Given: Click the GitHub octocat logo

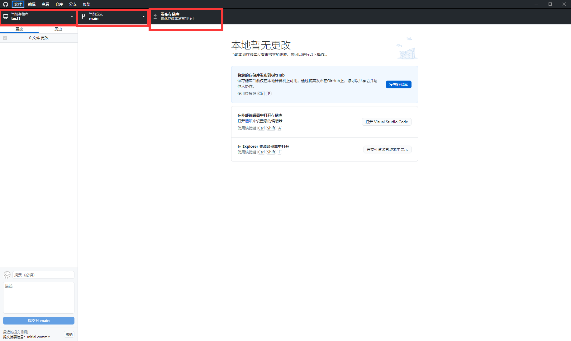Looking at the screenshot, I should 5,4.
